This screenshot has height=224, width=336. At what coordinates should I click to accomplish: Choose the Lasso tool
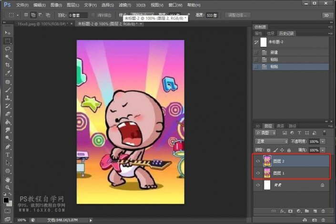(8, 49)
